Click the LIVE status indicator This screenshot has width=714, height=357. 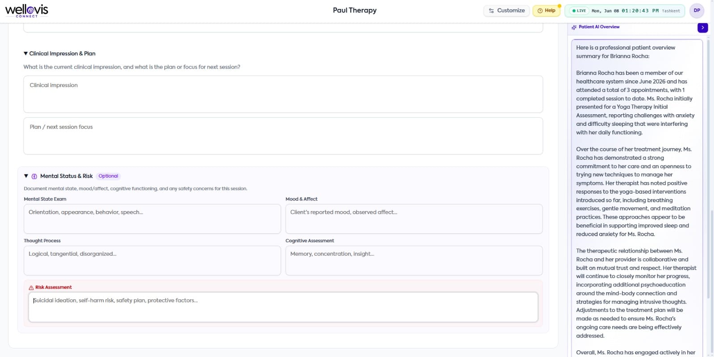[x=579, y=11]
